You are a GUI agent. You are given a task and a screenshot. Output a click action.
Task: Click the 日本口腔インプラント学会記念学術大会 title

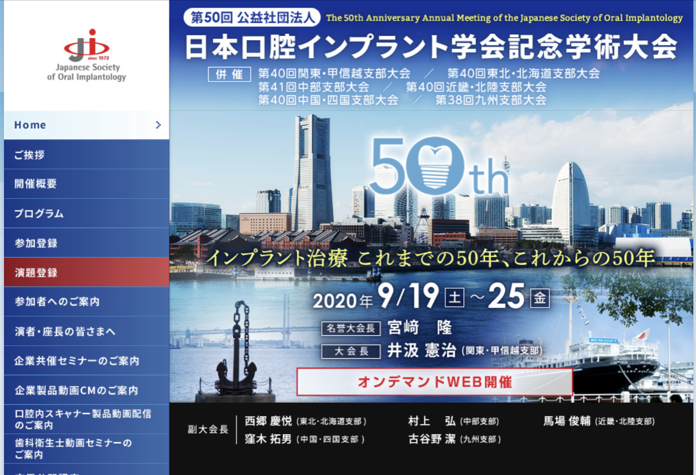[430, 47]
